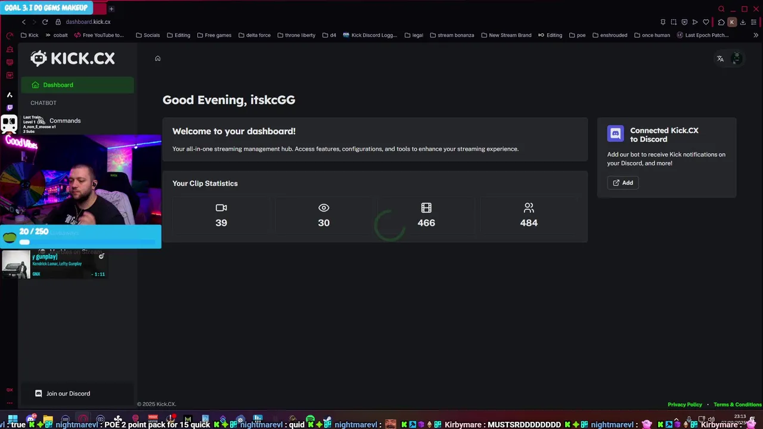Expand the legal bookmark folder

pos(414,35)
